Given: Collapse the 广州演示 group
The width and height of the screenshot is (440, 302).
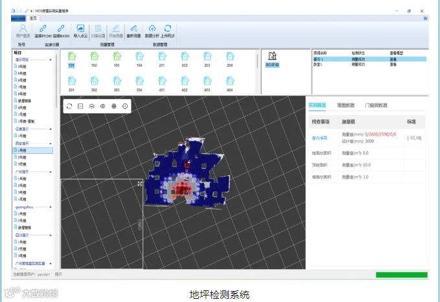Looking at the screenshot, I should (51, 172).
